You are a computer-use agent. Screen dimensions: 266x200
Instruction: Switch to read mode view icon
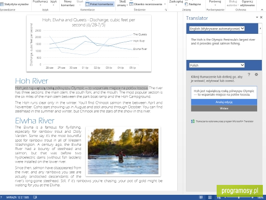click(201, 197)
